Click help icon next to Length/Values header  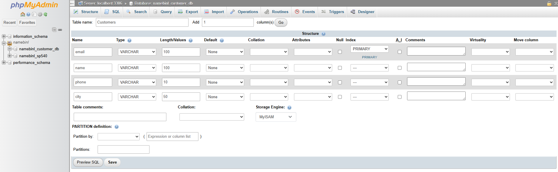point(191,40)
